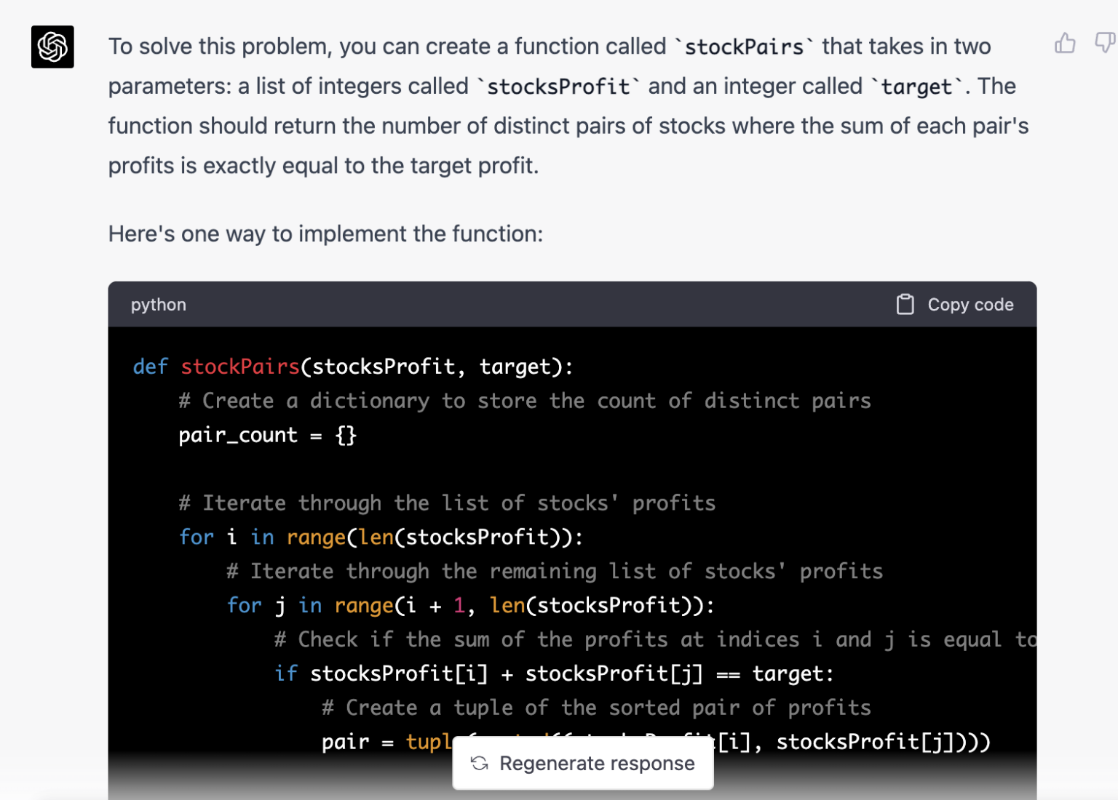This screenshot has height=800, width=1118.
Task: Click the regenerate arrow icon
Action: [x=480, y=764]
